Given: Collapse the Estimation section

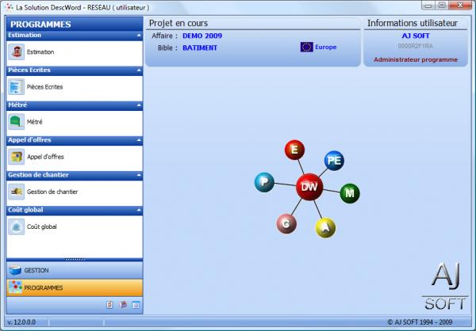Looking at the screenshot, I should pyautogui.click(x=139, y=36).
